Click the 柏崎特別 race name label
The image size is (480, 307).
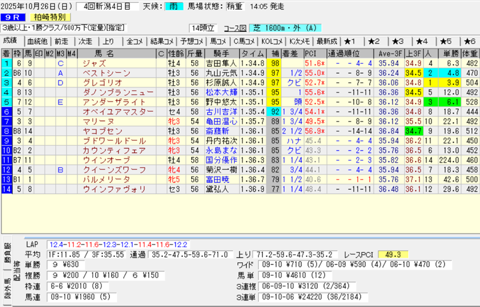pyautogui.click(x=50, y=17)
